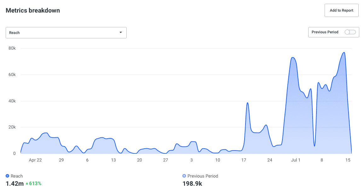This screenshot has width=364, height=192.
Task: Click the Reach legend indicator dot
Action: [x=7, y=176]
